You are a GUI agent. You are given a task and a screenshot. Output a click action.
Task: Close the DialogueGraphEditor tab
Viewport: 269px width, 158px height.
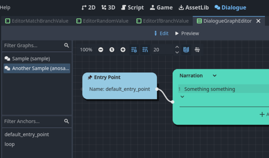[258, 21]
